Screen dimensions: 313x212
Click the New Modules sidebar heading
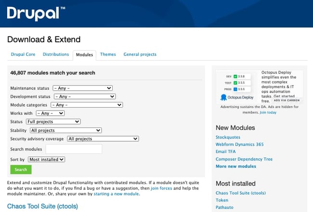[x=235, y=128]
